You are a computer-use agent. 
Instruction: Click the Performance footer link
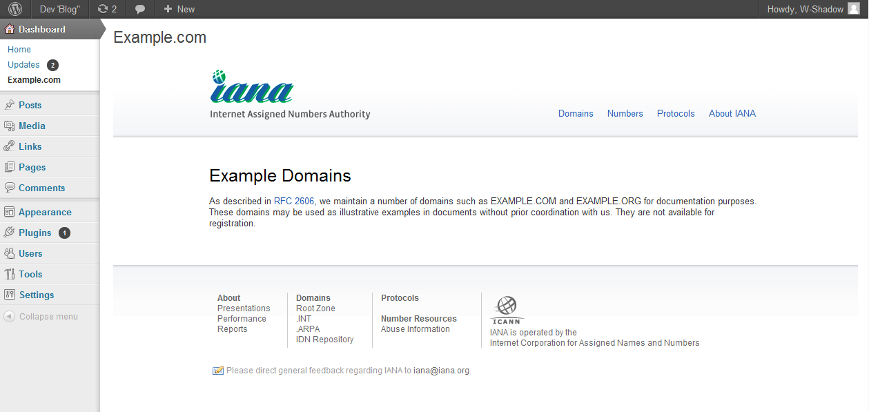(x=242, y=319)
